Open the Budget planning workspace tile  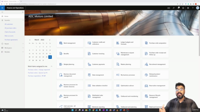click(70, 64)
